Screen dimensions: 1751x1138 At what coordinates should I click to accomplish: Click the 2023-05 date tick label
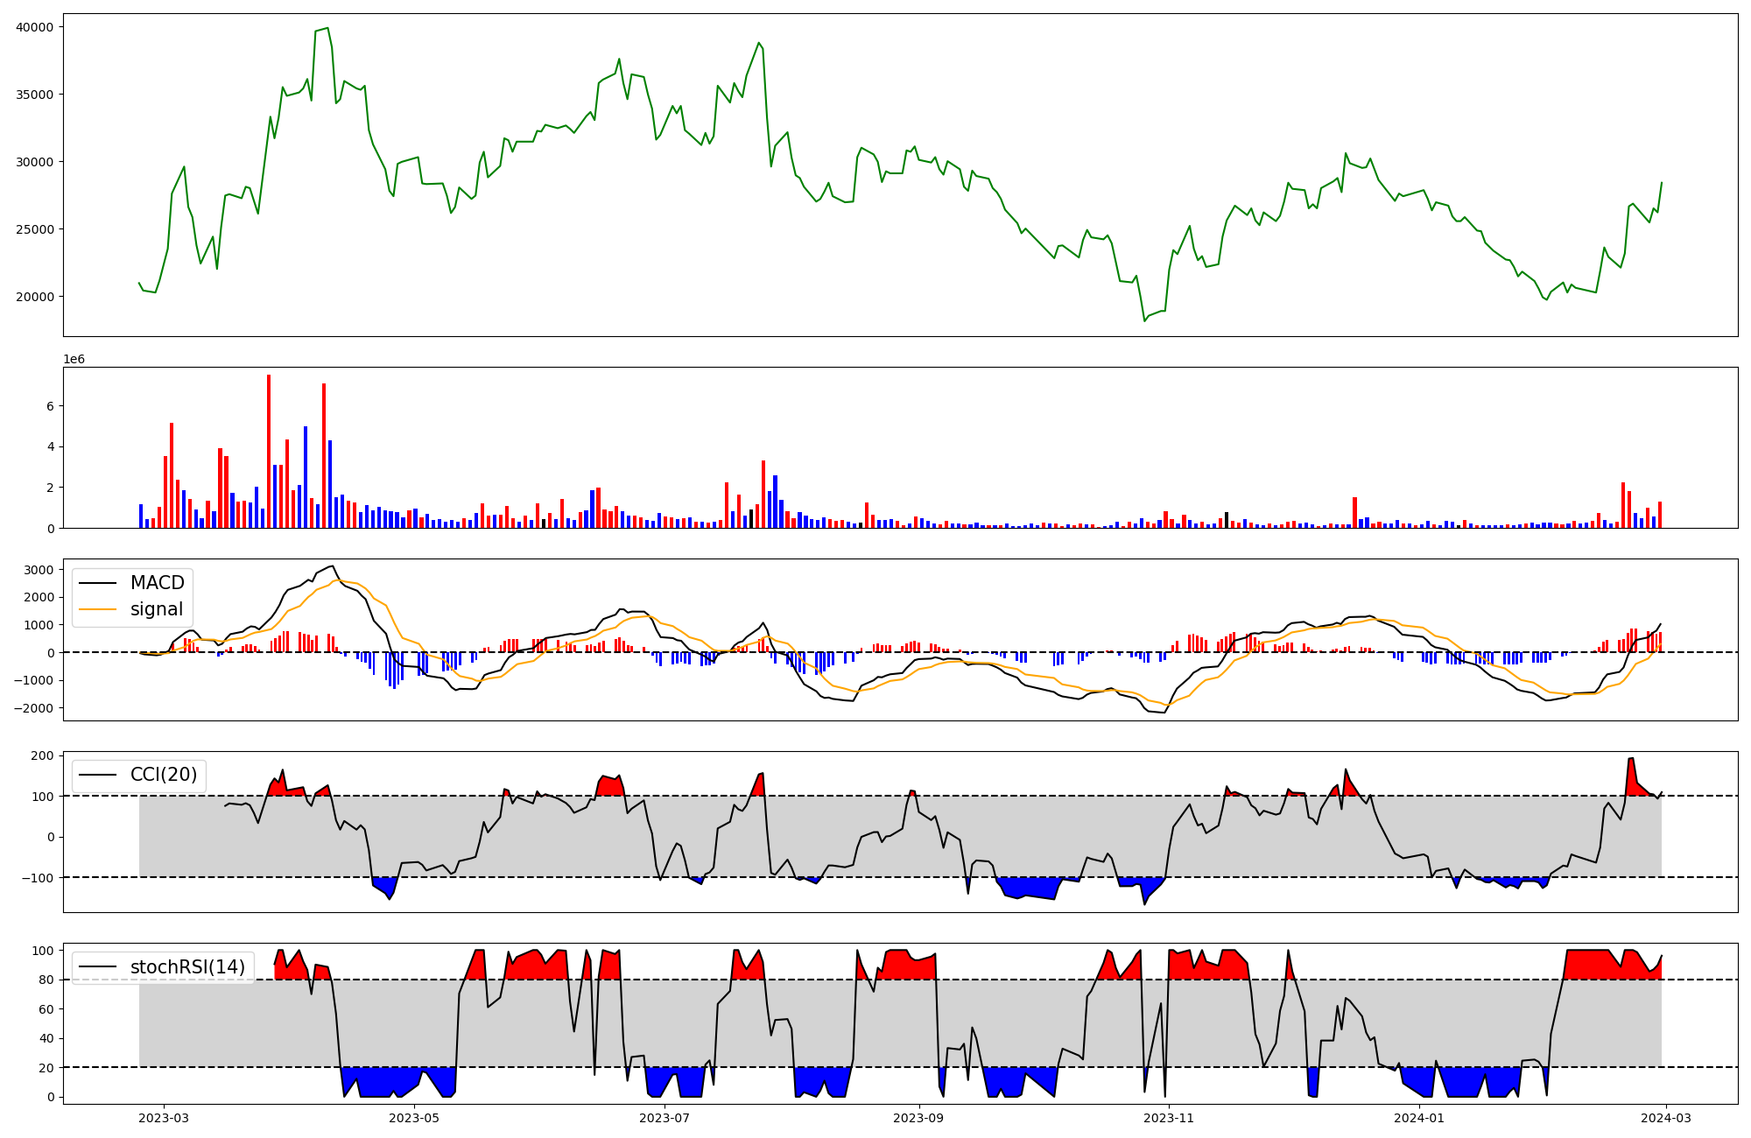pos(413,1118)
